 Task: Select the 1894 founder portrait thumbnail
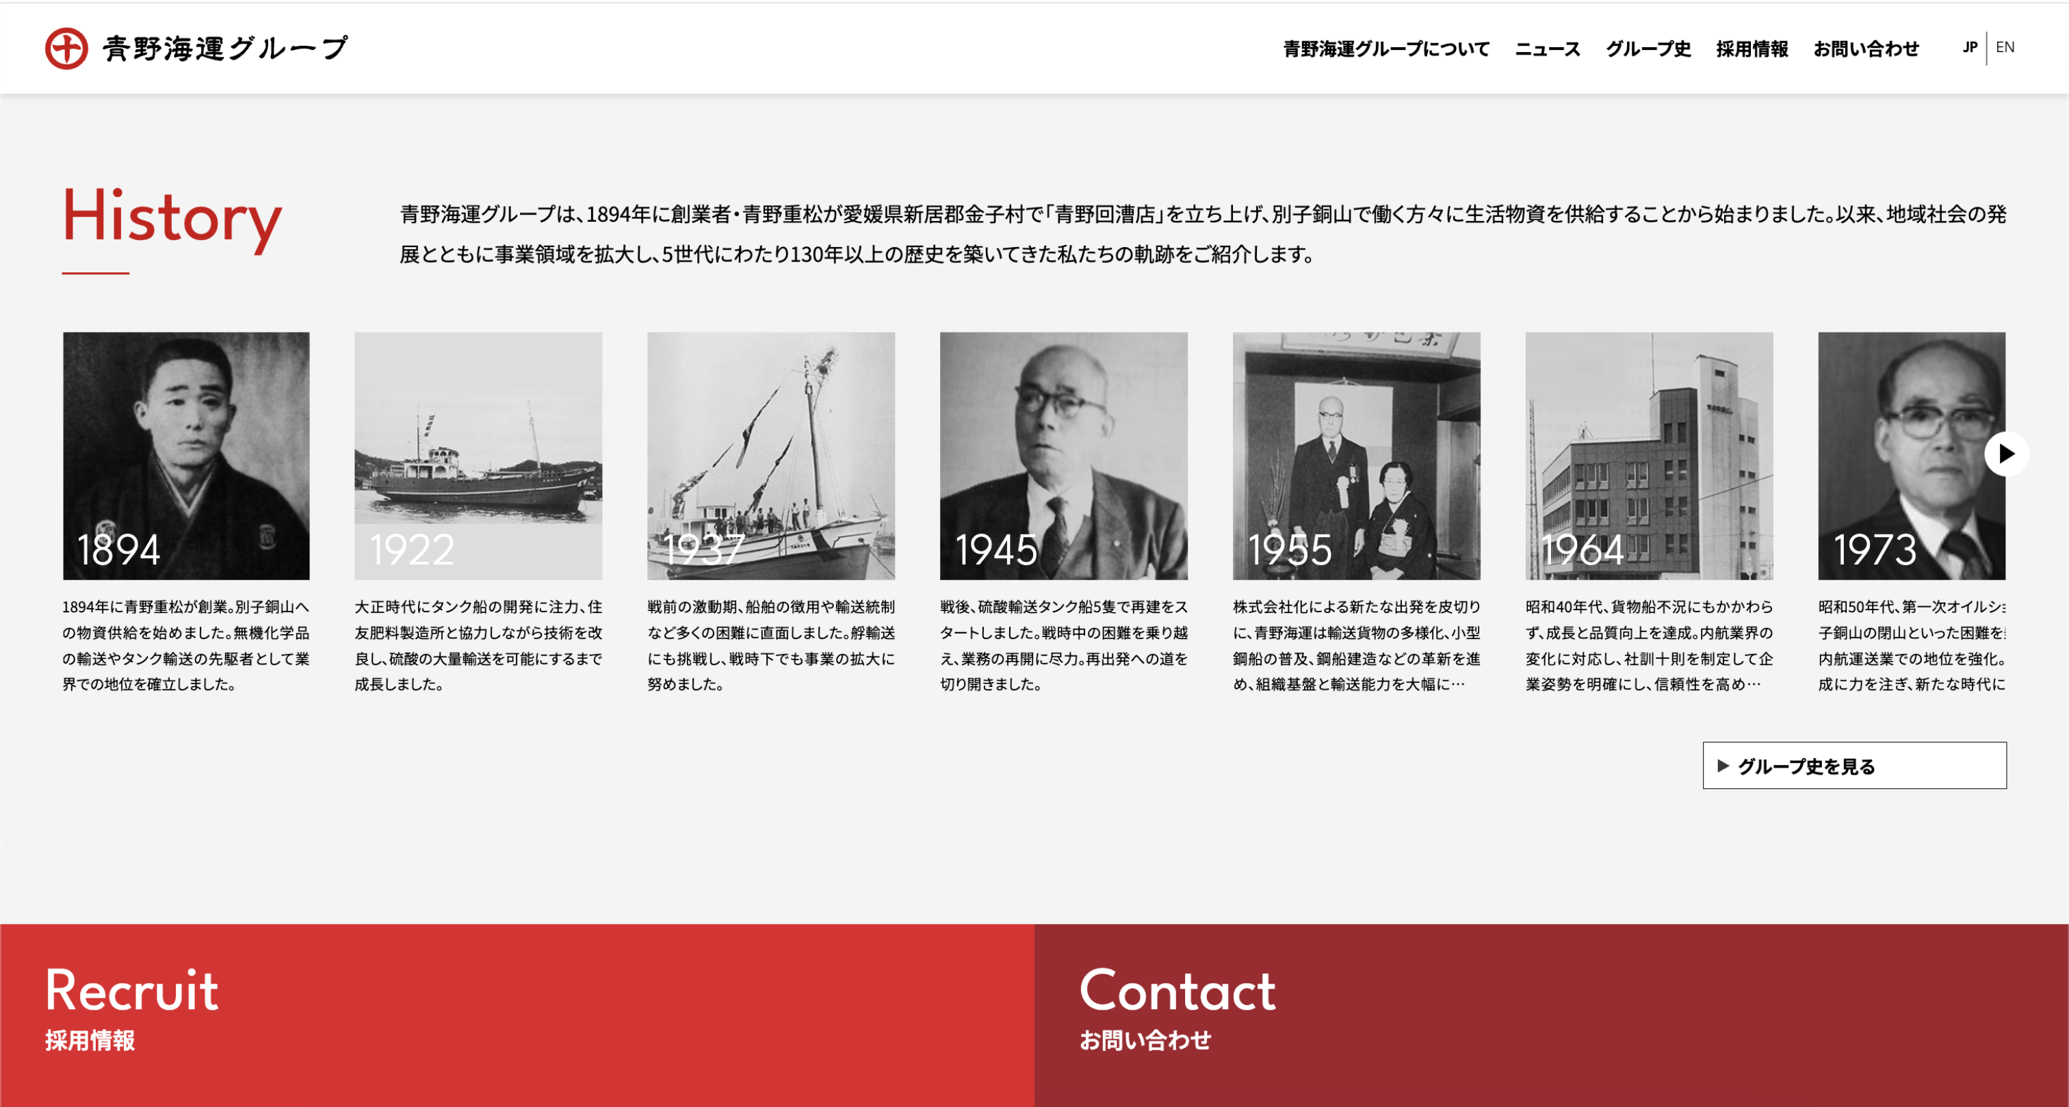tap(186, 456)
